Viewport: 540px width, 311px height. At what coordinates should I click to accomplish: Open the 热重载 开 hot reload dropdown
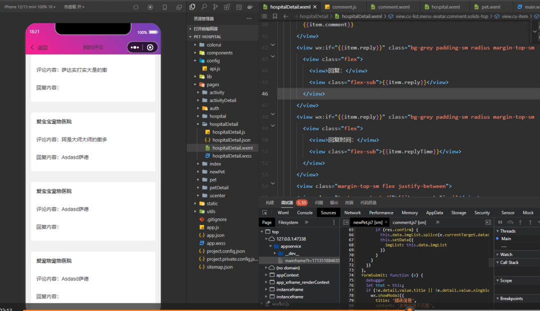point(74,7)
